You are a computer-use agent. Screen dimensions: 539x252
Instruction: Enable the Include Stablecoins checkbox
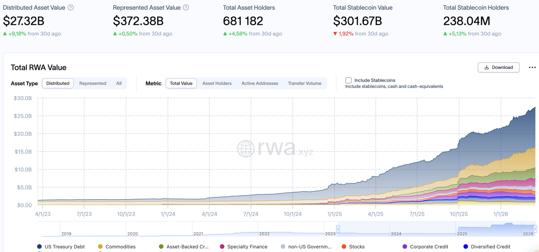[x=349, y=80]
